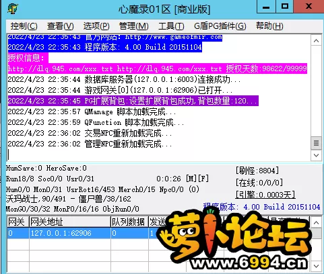The height and width of the screenshot is (274, 324).
Task: Open the 帮助(H) menu
Action: (269, 26)
